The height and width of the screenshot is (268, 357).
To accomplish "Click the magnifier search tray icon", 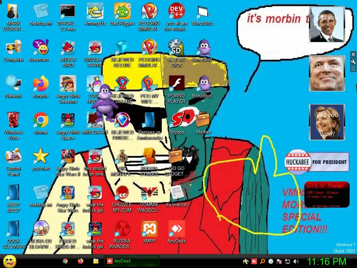I will tap(263, 261).
